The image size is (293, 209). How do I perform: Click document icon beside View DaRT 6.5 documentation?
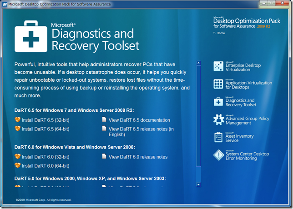104,119
